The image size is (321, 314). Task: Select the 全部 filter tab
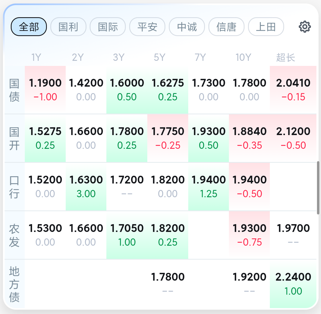coord(29,27)
